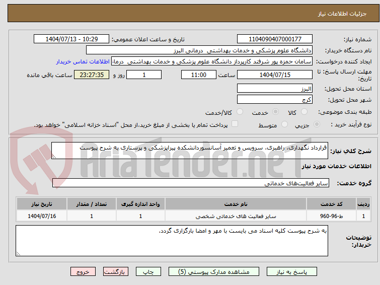This screenshot has width=380, height=285.
Task: Select the خدمت radio button
Action: pyautogui.click(x=275, y=112)
